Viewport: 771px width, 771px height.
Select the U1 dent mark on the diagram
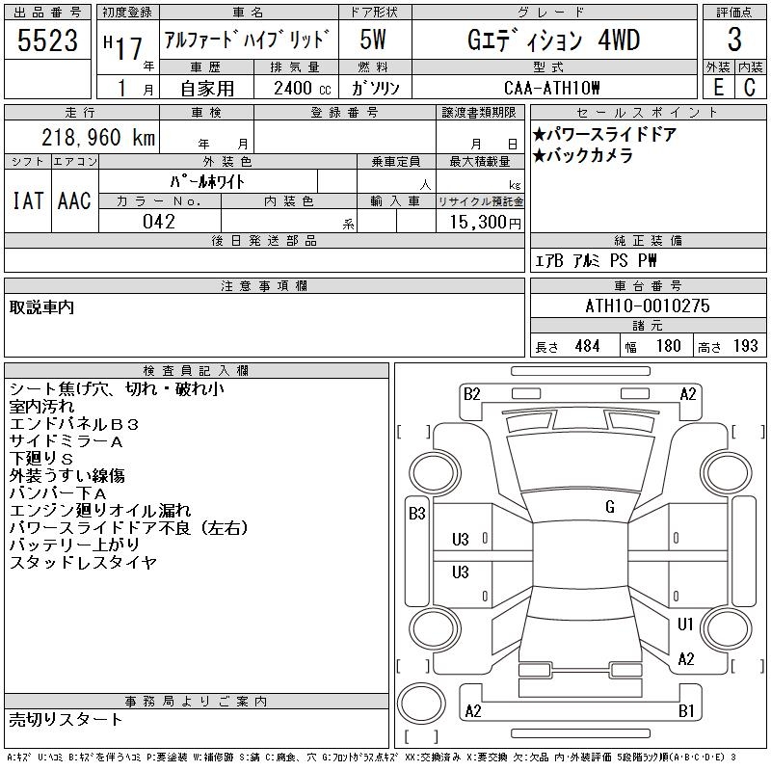pyautogui.click(x=685, y=624)
